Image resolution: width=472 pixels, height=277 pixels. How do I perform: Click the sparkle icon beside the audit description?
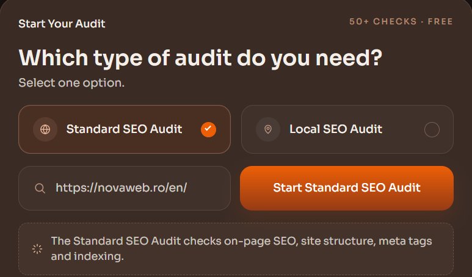pyautogui.click(x=37, y=249)
